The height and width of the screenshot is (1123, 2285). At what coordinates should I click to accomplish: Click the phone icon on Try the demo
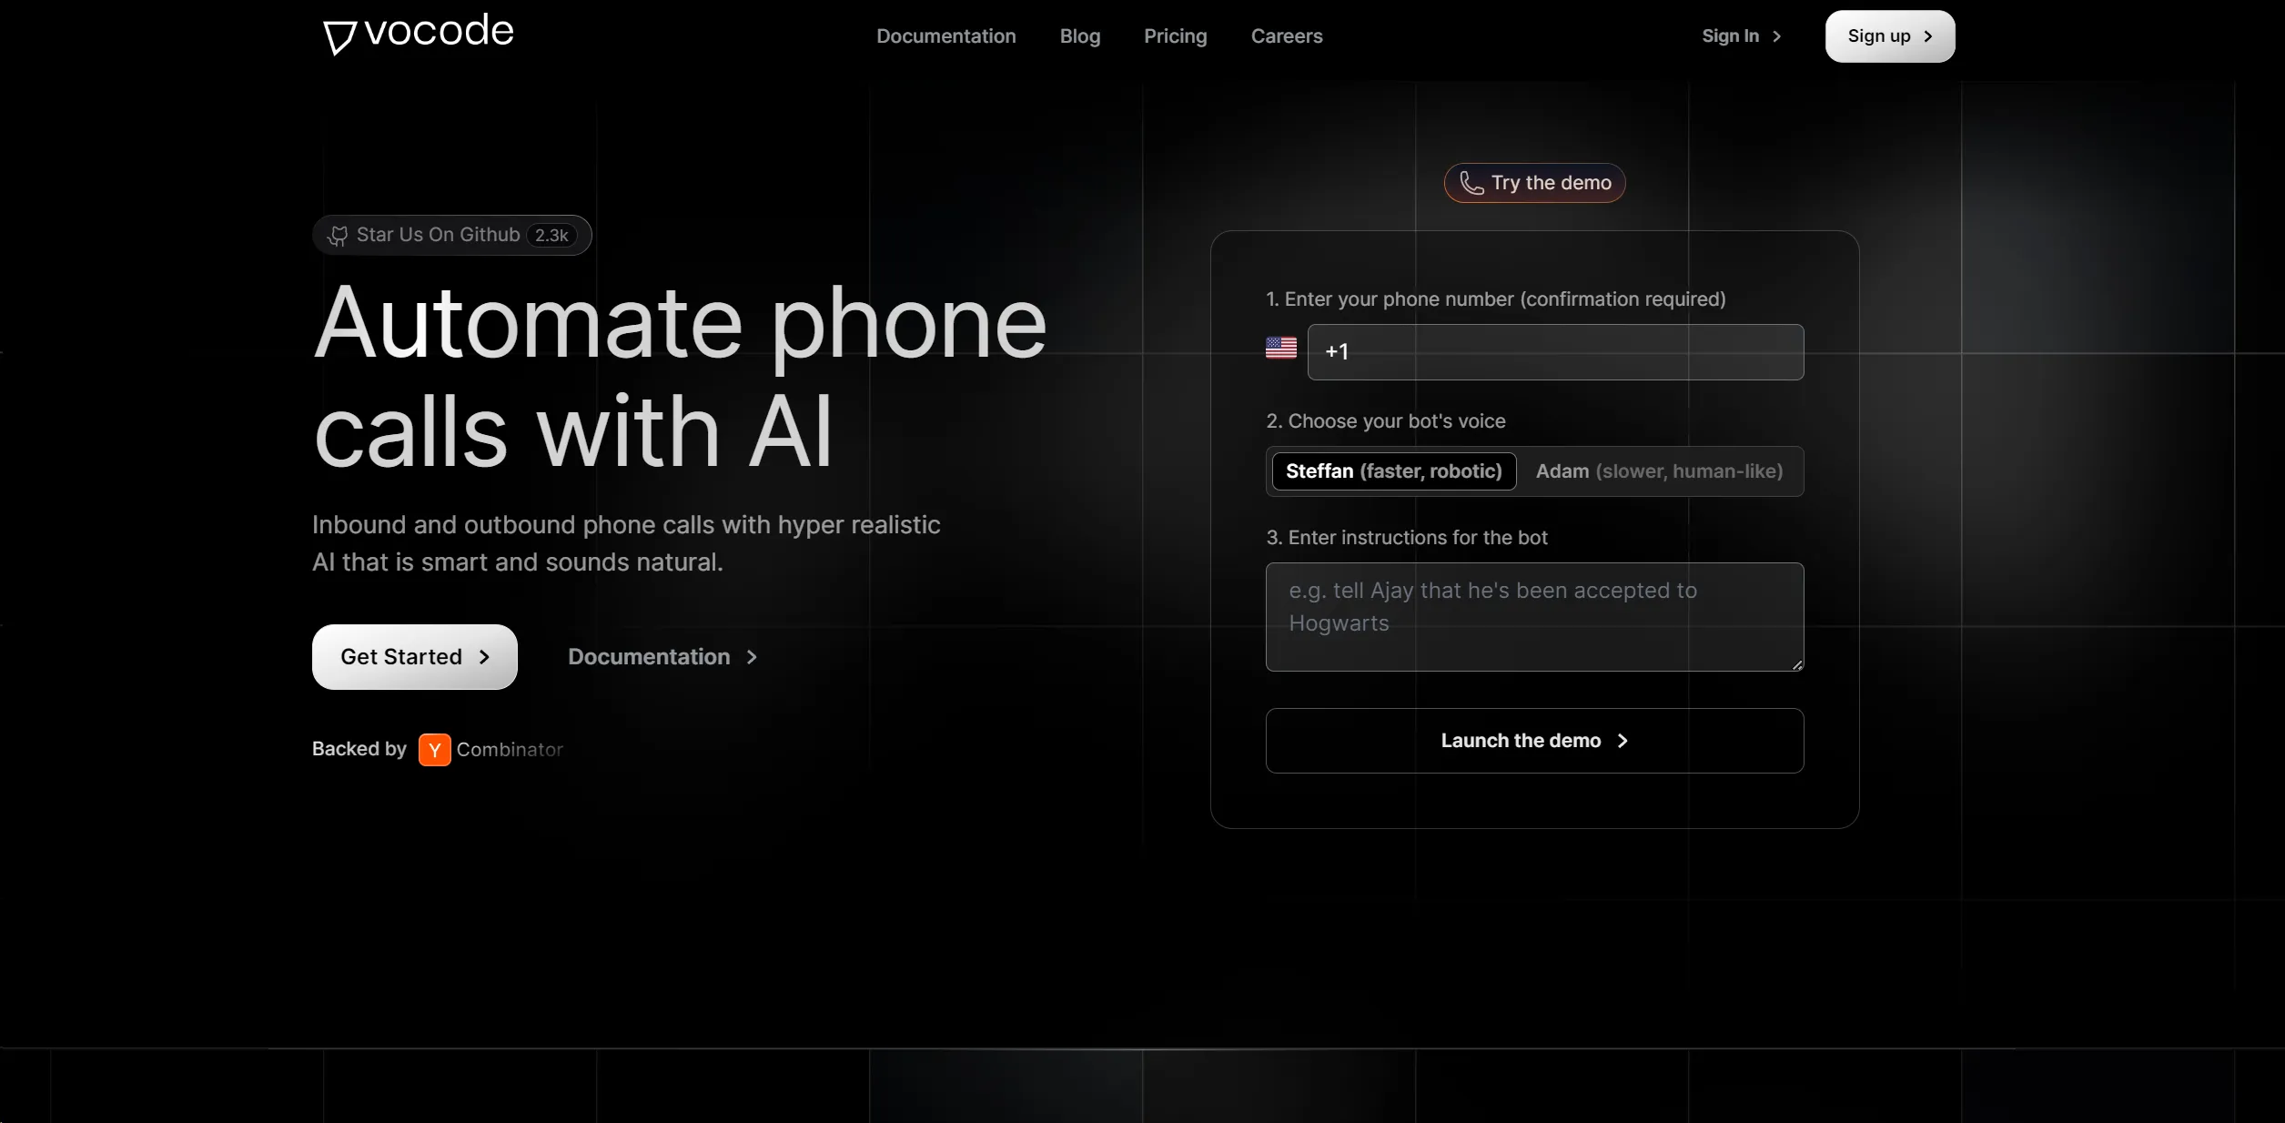[x=1471, y=183]
